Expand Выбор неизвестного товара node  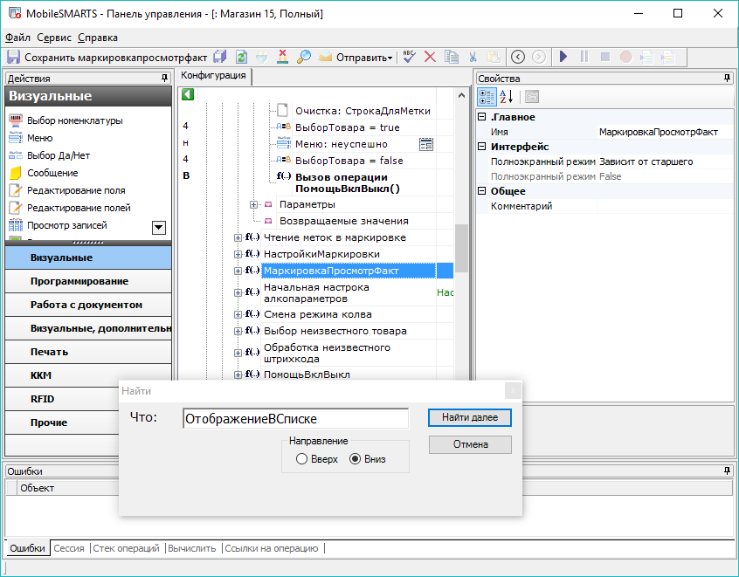pyautogui.click(x=238, y=331)
